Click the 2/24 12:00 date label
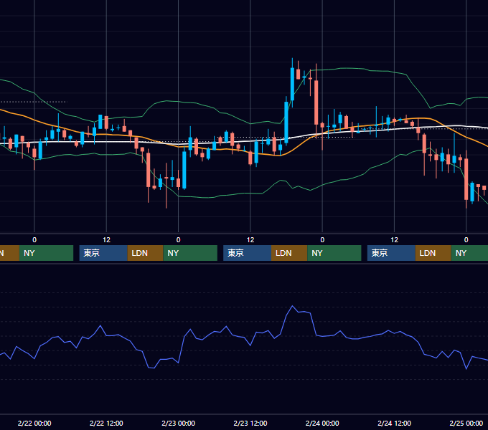Screen dimensions: 488x430 tap(394, 423)
